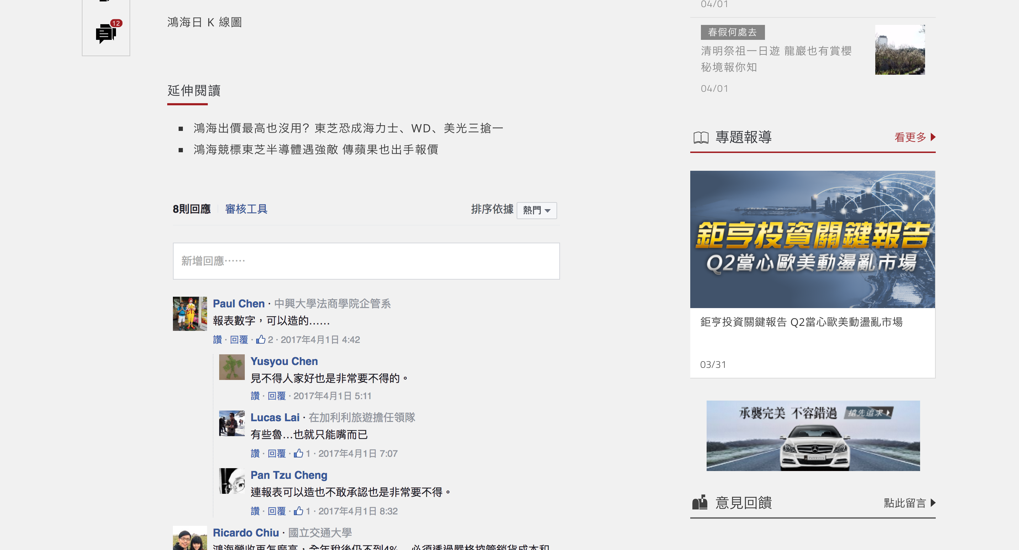
Task: Click the black arrow next to 點此留言
Action: pyautogui.click(x=933, y=503)
